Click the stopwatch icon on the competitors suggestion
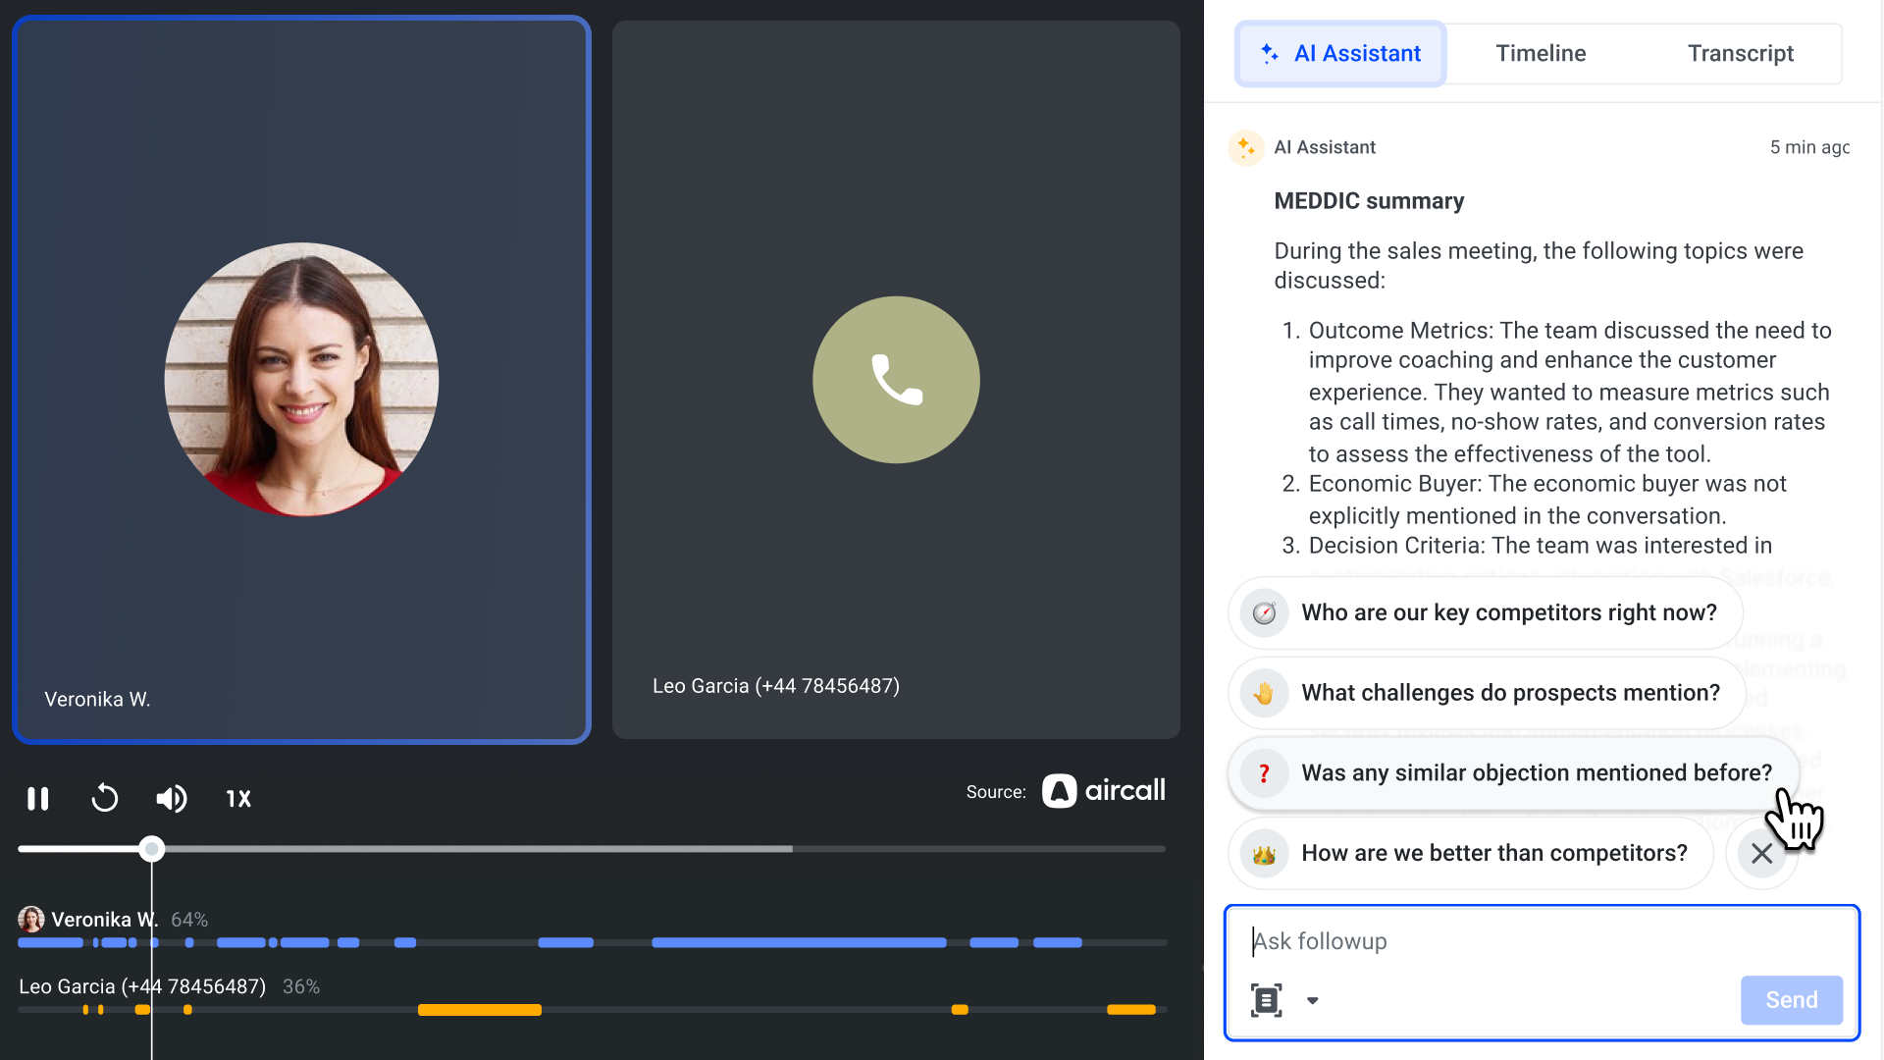The image size is (1884, 1060). [1264, 611]
